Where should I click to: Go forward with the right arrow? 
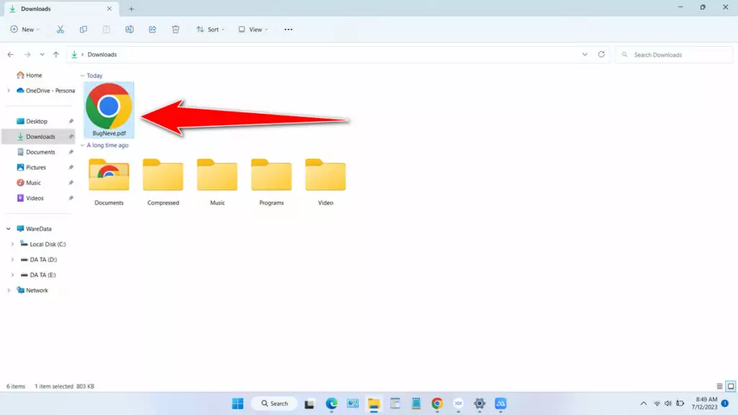27,55
